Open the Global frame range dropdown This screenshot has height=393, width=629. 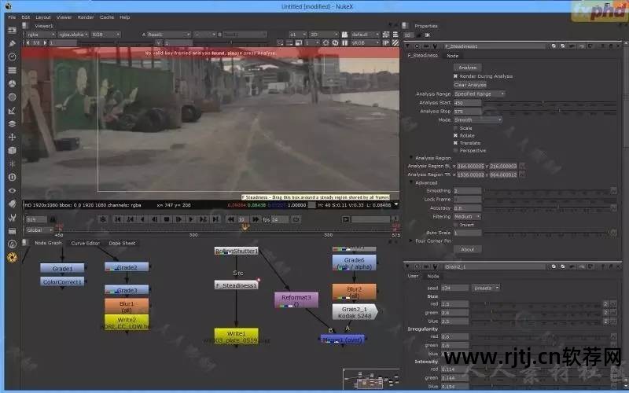click(39, 230)
